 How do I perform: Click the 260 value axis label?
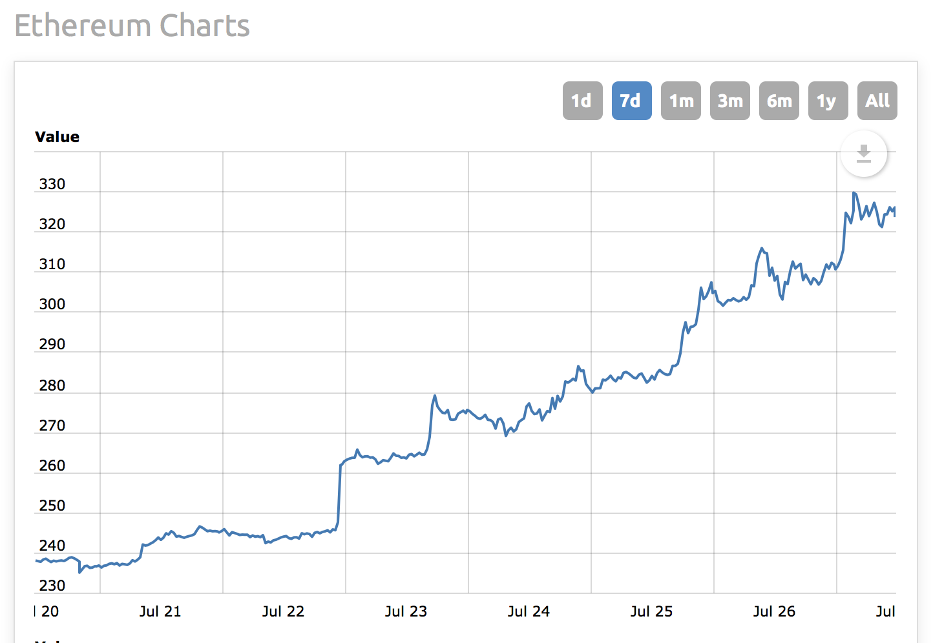tap(52, 465)
